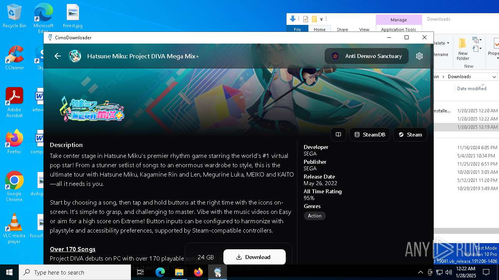Click the CirnoDownloader taskbar icon
Viewport: 499px width, 280px height.
218,272
